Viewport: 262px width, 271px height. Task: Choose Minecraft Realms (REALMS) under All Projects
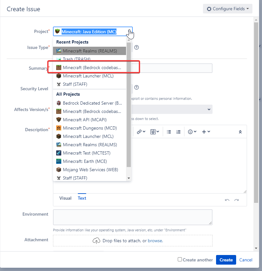[x=89, y=145]
